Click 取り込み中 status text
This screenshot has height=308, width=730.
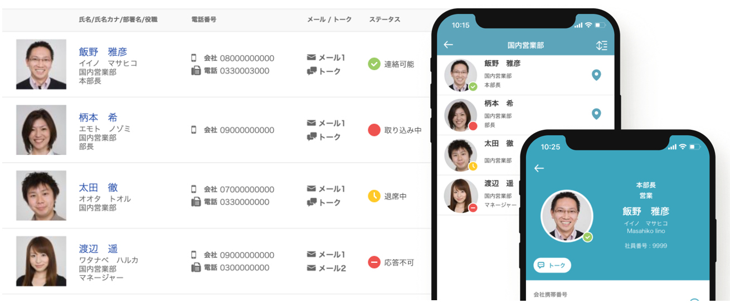403,130
